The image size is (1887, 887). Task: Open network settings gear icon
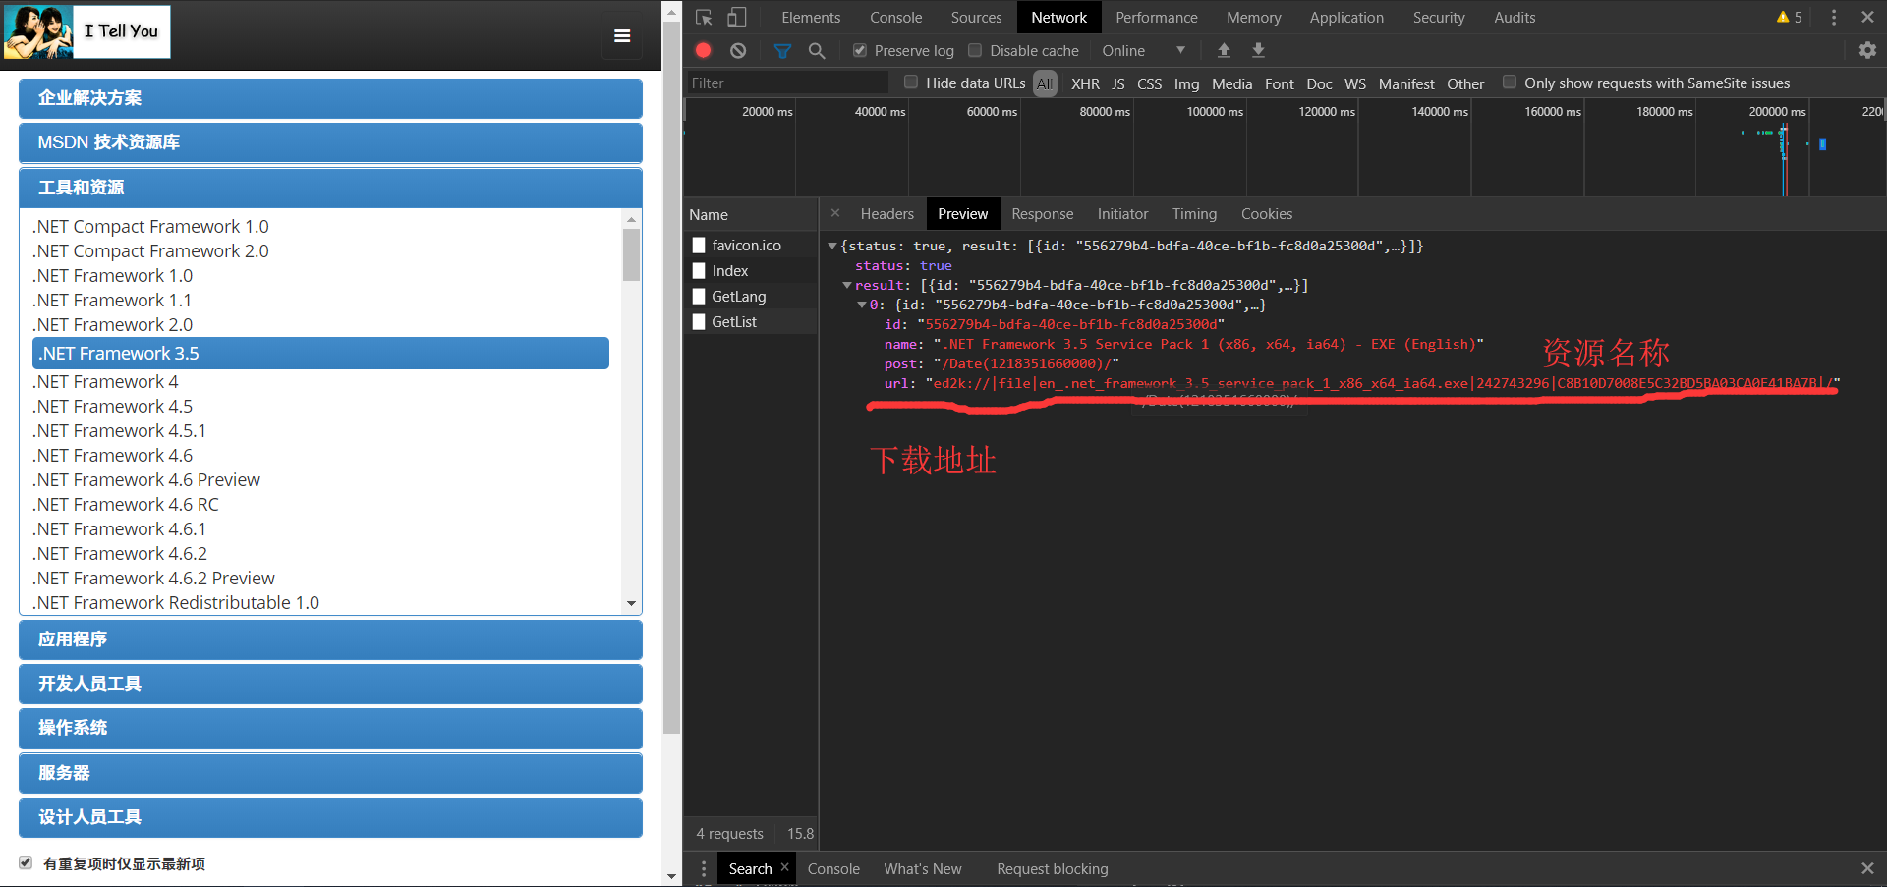coord(1867,50)
